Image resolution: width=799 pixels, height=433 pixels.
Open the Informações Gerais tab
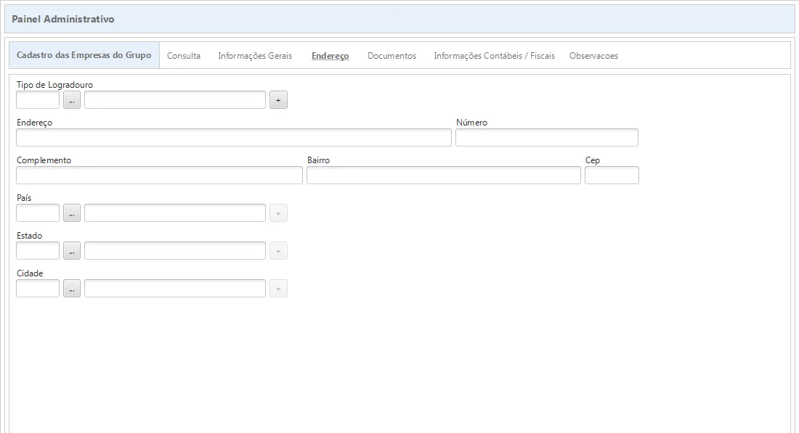coord(255,55)
